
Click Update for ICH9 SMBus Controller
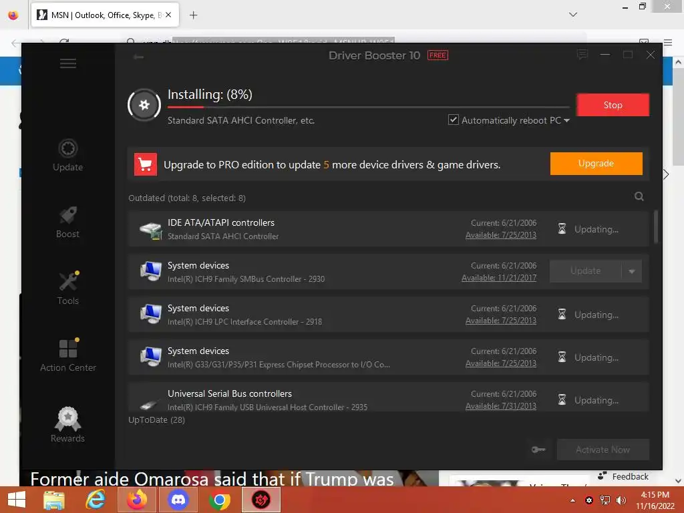tap(585, 271)
